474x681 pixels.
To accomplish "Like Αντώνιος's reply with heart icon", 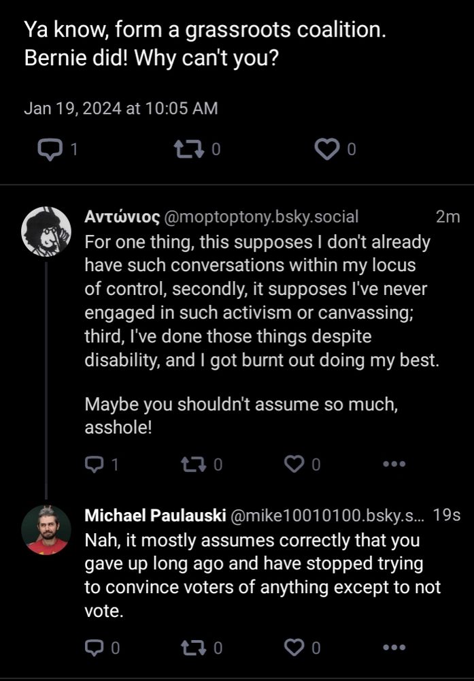I will point(294,464).
